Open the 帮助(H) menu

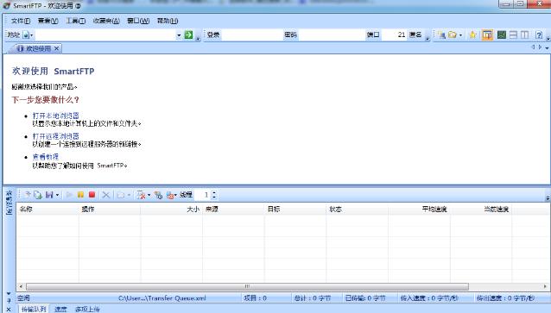(x=168, y=21)
